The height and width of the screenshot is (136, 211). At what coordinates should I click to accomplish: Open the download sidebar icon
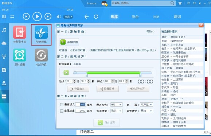[x=4, y=83]
